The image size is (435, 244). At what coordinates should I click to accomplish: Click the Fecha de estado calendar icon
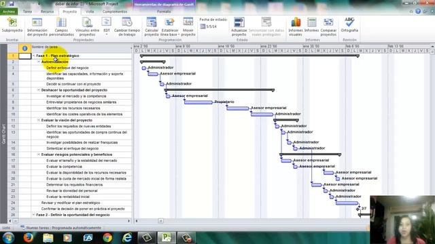pyautogui.click(x=203, y=26)
